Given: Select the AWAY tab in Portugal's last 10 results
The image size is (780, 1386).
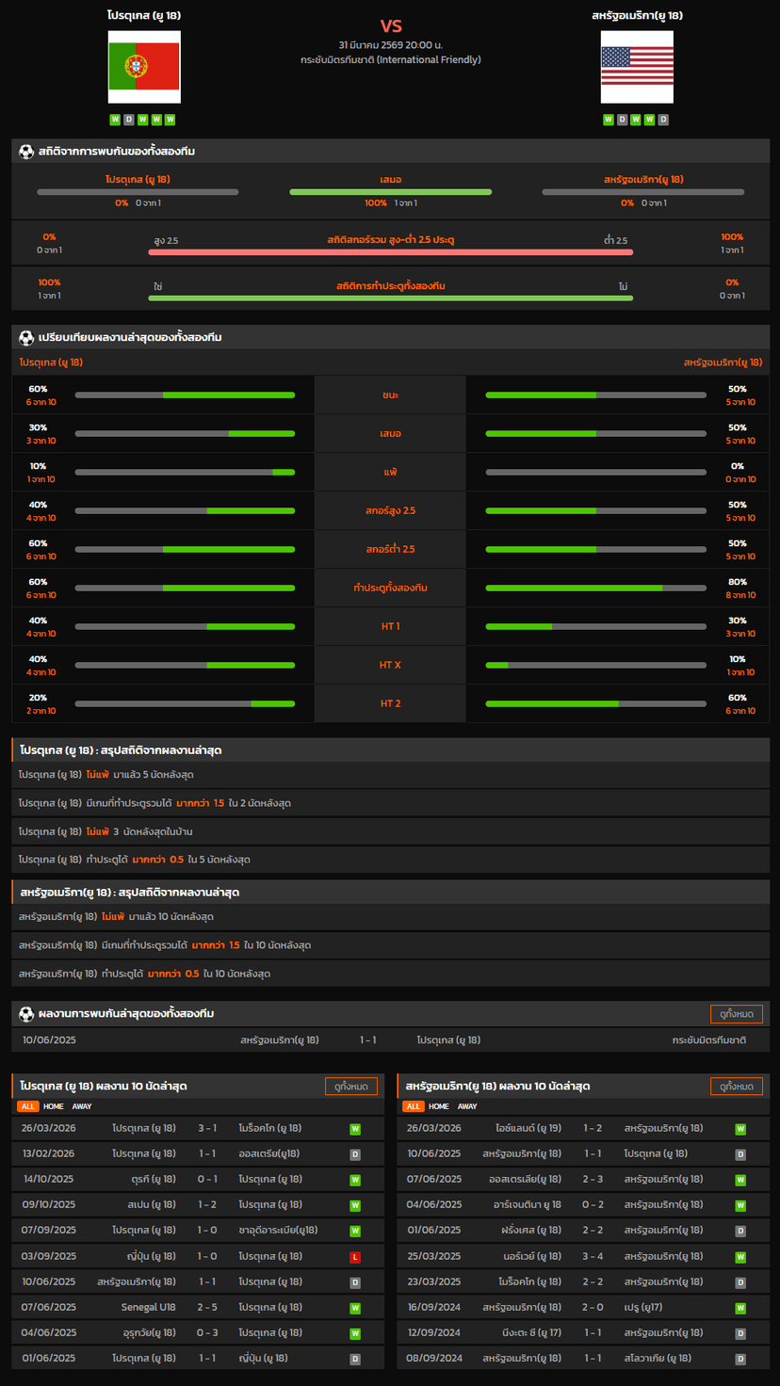Looking at the screenshot, I should tap(82, 1106).
